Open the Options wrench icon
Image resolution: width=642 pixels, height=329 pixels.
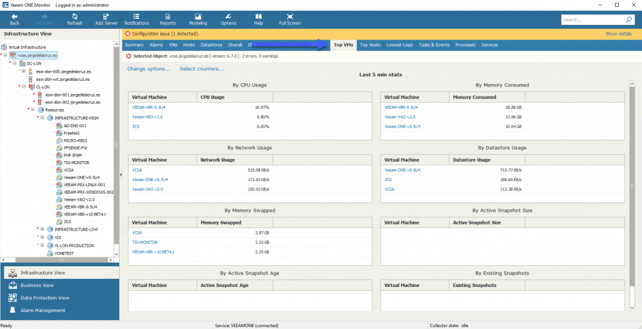click(228, 16)
